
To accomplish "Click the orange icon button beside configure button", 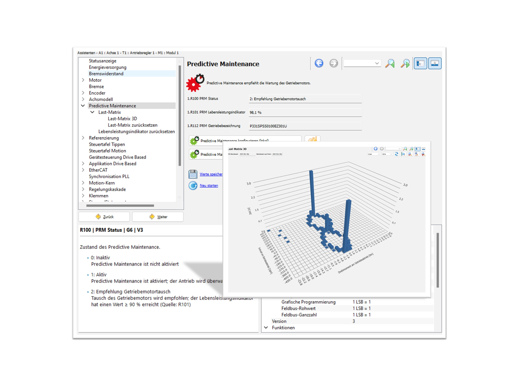I will 312,139.
